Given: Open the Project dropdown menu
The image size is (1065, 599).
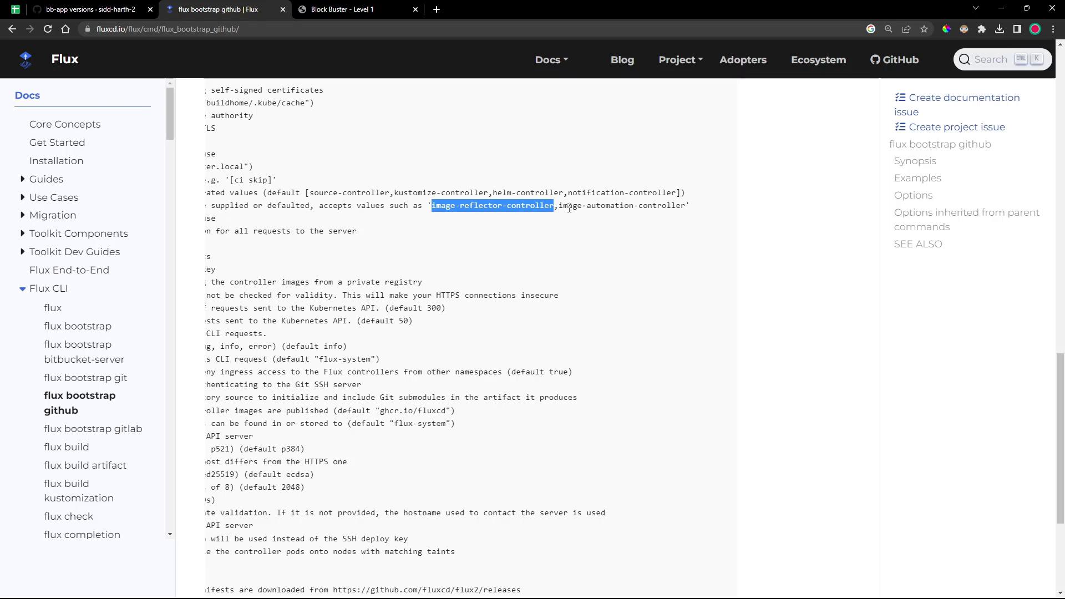Looking at the screenshot, I should [681, 59].
